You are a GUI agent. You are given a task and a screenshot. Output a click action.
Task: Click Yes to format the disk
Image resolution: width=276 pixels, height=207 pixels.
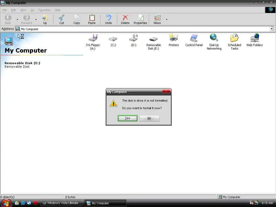click(127, 118)
